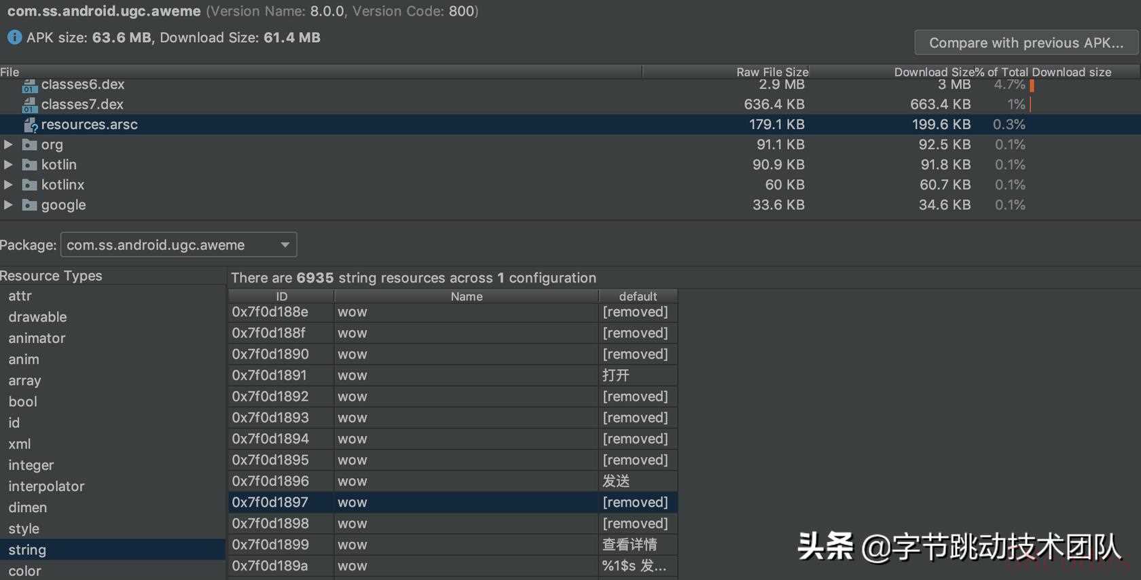This screenshot has height=580, width=1141.
Task: Click the org folder icon
Action: [29, 145]
